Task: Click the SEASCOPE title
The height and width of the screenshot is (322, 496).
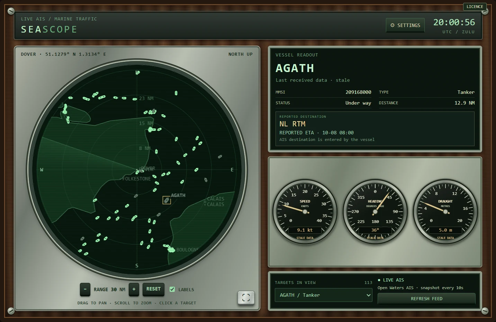Action: tap(49, 29)
